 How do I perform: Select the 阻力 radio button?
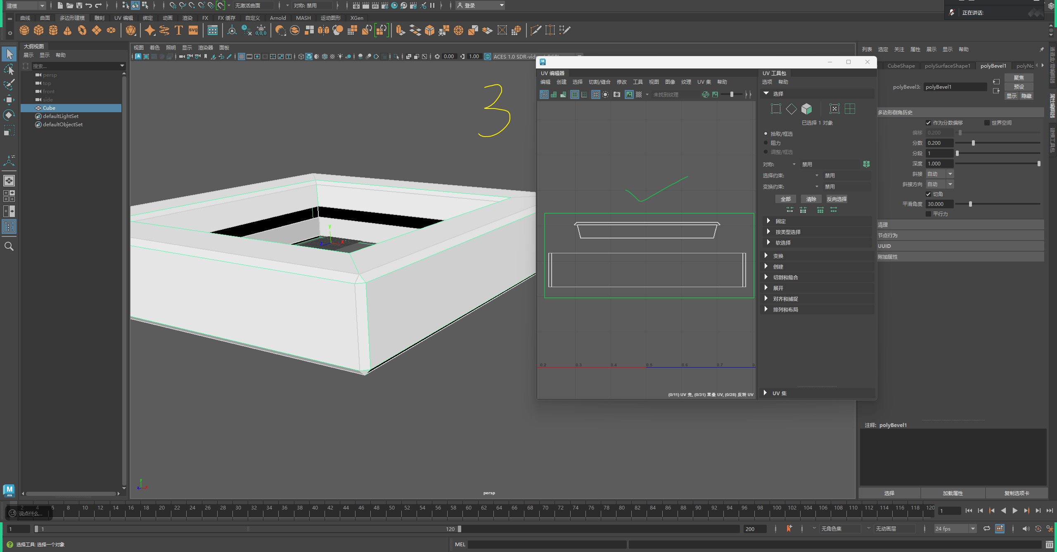tap(766, 143)
